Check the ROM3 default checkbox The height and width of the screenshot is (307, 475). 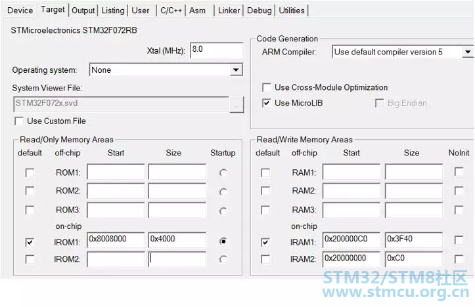30,210
